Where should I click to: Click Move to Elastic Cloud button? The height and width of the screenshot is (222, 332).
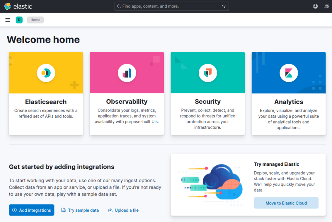coord(286,203)
